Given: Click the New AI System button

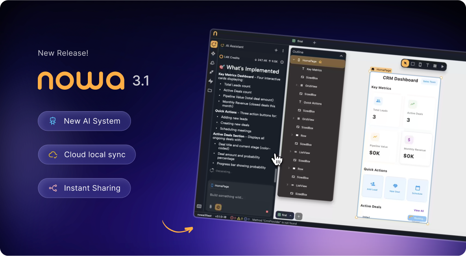Looking at the screenshot, I should [84, 121].
